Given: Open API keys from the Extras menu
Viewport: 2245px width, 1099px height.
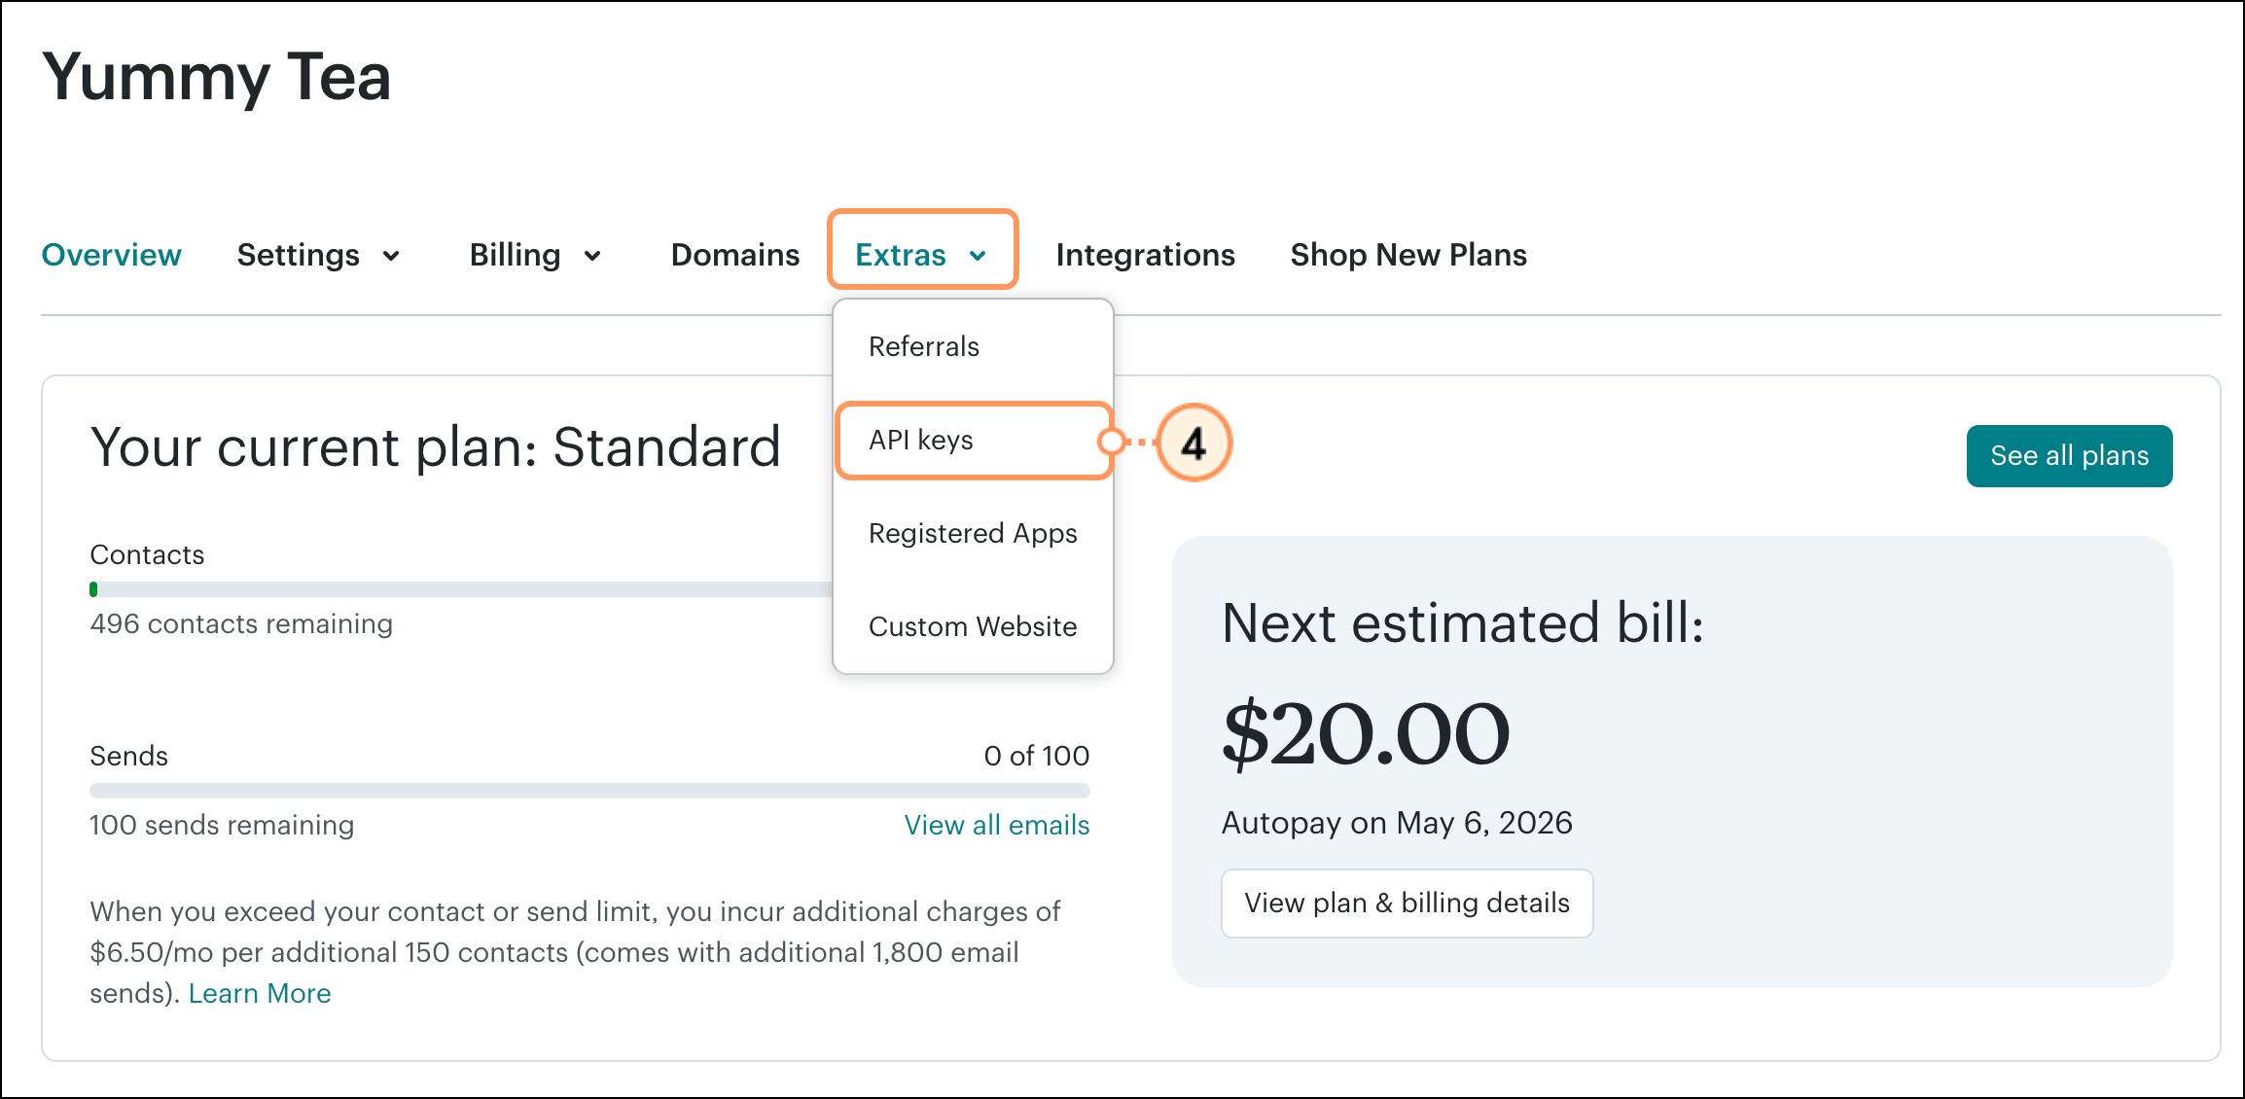Looking at the screenshot, I should [x=920, y=440].
